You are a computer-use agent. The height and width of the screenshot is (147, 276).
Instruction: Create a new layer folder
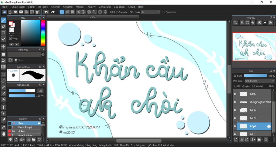[259, 139]
